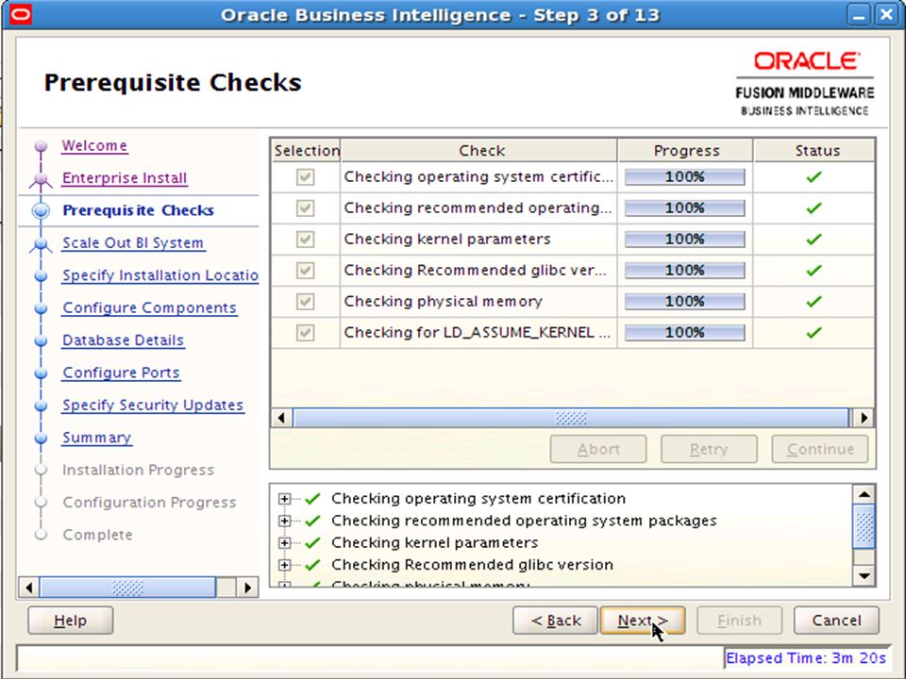Click the Check column header

(479, 151)
